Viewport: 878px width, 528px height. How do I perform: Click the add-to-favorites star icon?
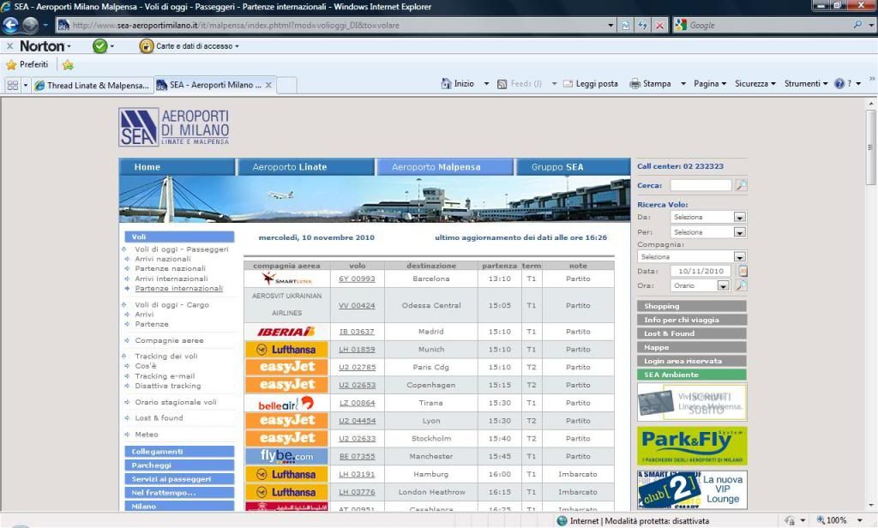pyautogui.click(x=68, y=65)
